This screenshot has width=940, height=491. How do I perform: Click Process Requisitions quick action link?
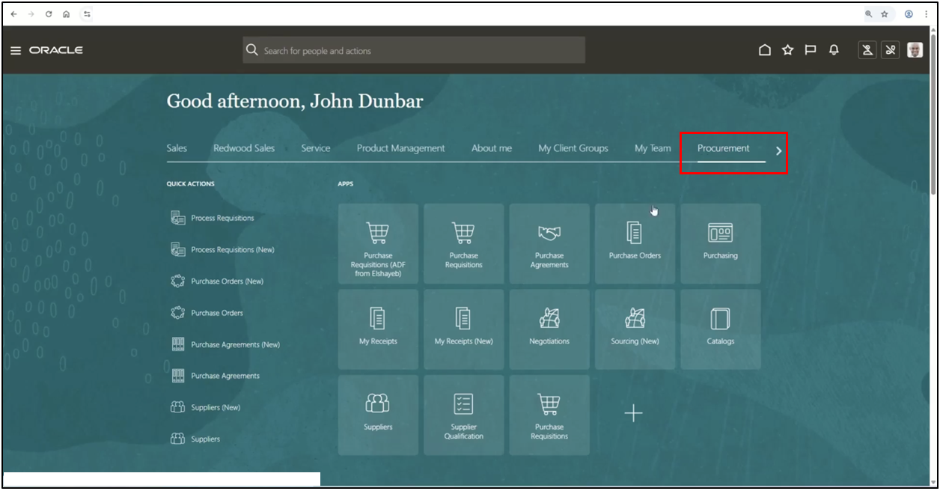point(222,218)
